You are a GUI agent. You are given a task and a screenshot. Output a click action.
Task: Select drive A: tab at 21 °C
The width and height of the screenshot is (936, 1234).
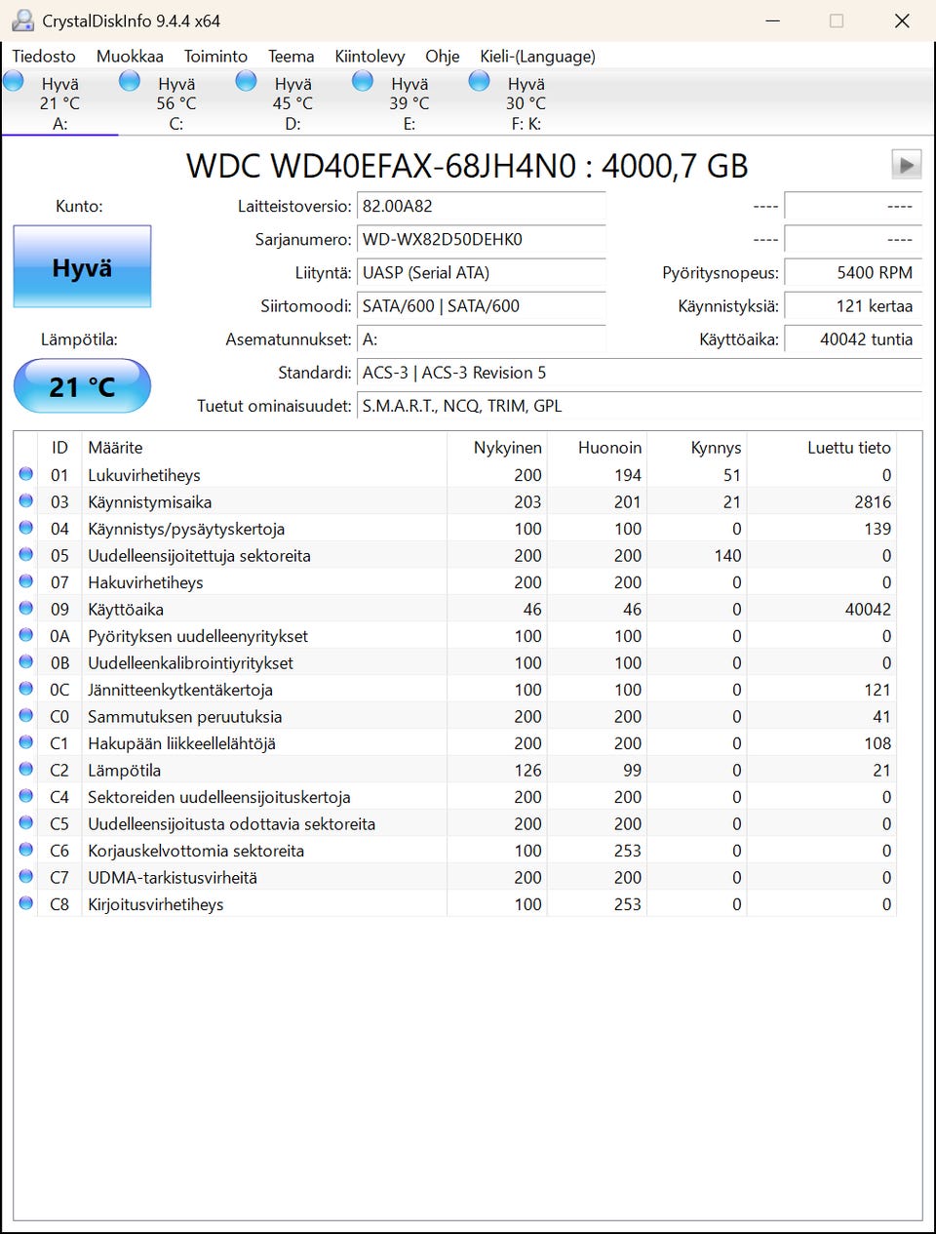coord(59,101)
